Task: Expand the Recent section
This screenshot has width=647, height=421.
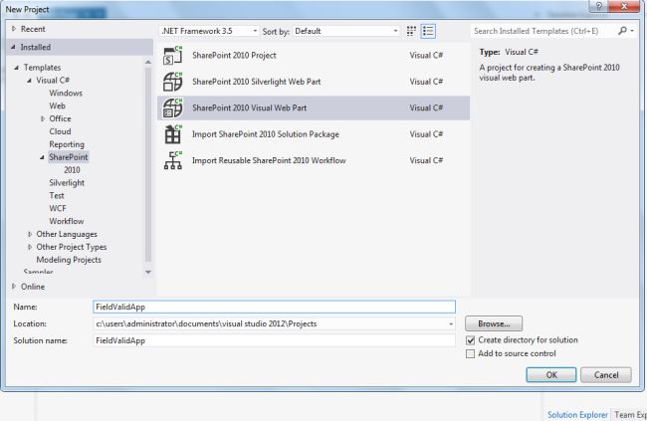Action: click(x=14, y=29)
